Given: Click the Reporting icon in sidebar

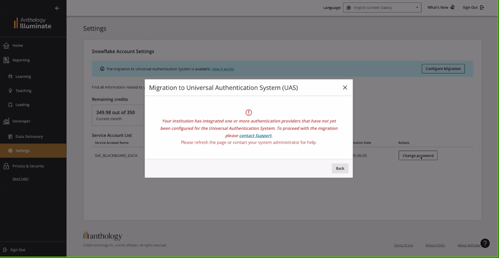Looking at the screenshot, I should [x=6, y=60].
